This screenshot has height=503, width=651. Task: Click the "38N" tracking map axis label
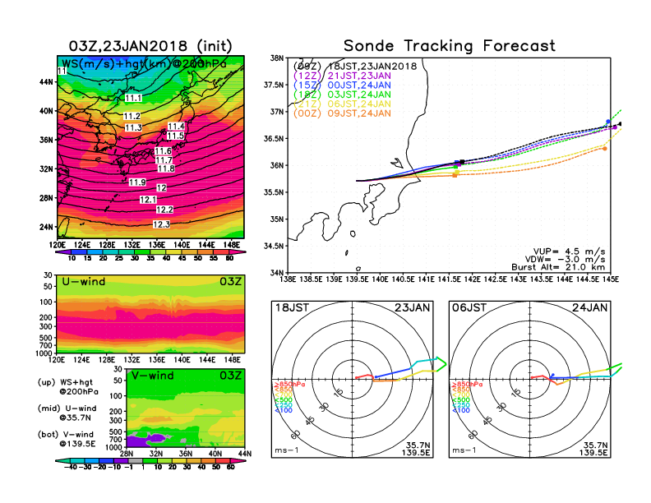point(277,58)
